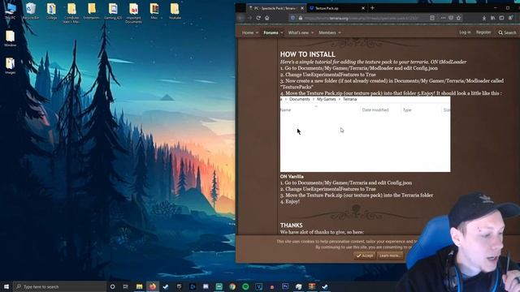
Task: Select the Youtube folder on desktop
Action: pyautogui.click(x=175, y=11)
